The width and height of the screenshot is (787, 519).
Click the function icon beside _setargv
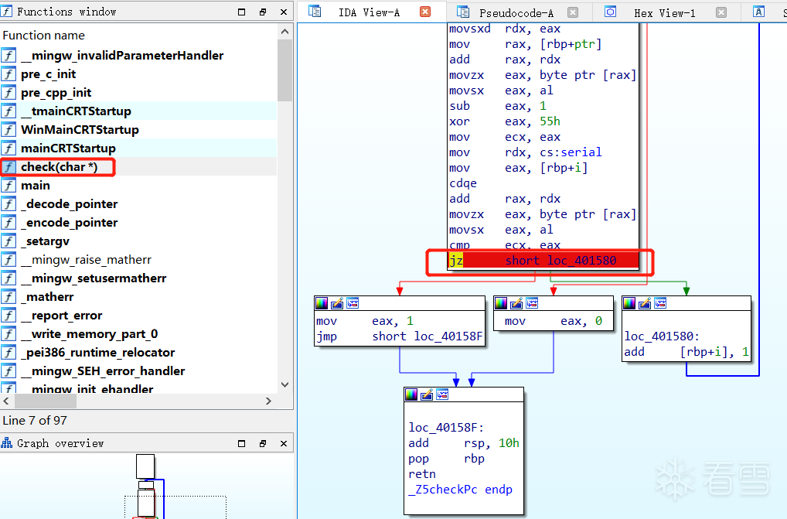tap(9, 241)
